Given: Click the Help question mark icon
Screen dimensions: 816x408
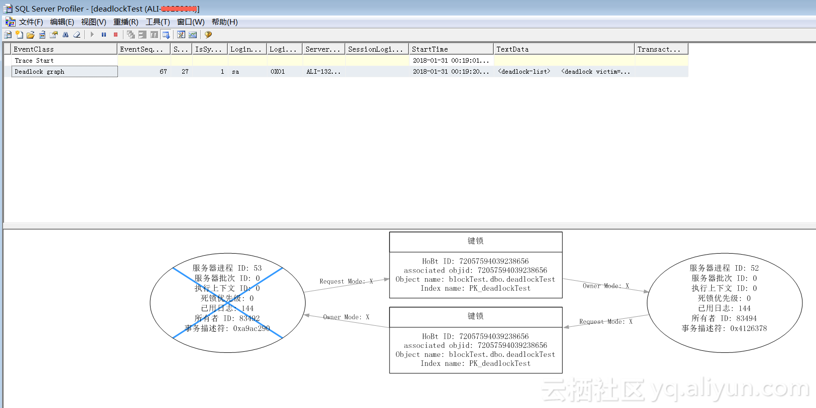Looking at the screenshot, I should click(208, 35).
